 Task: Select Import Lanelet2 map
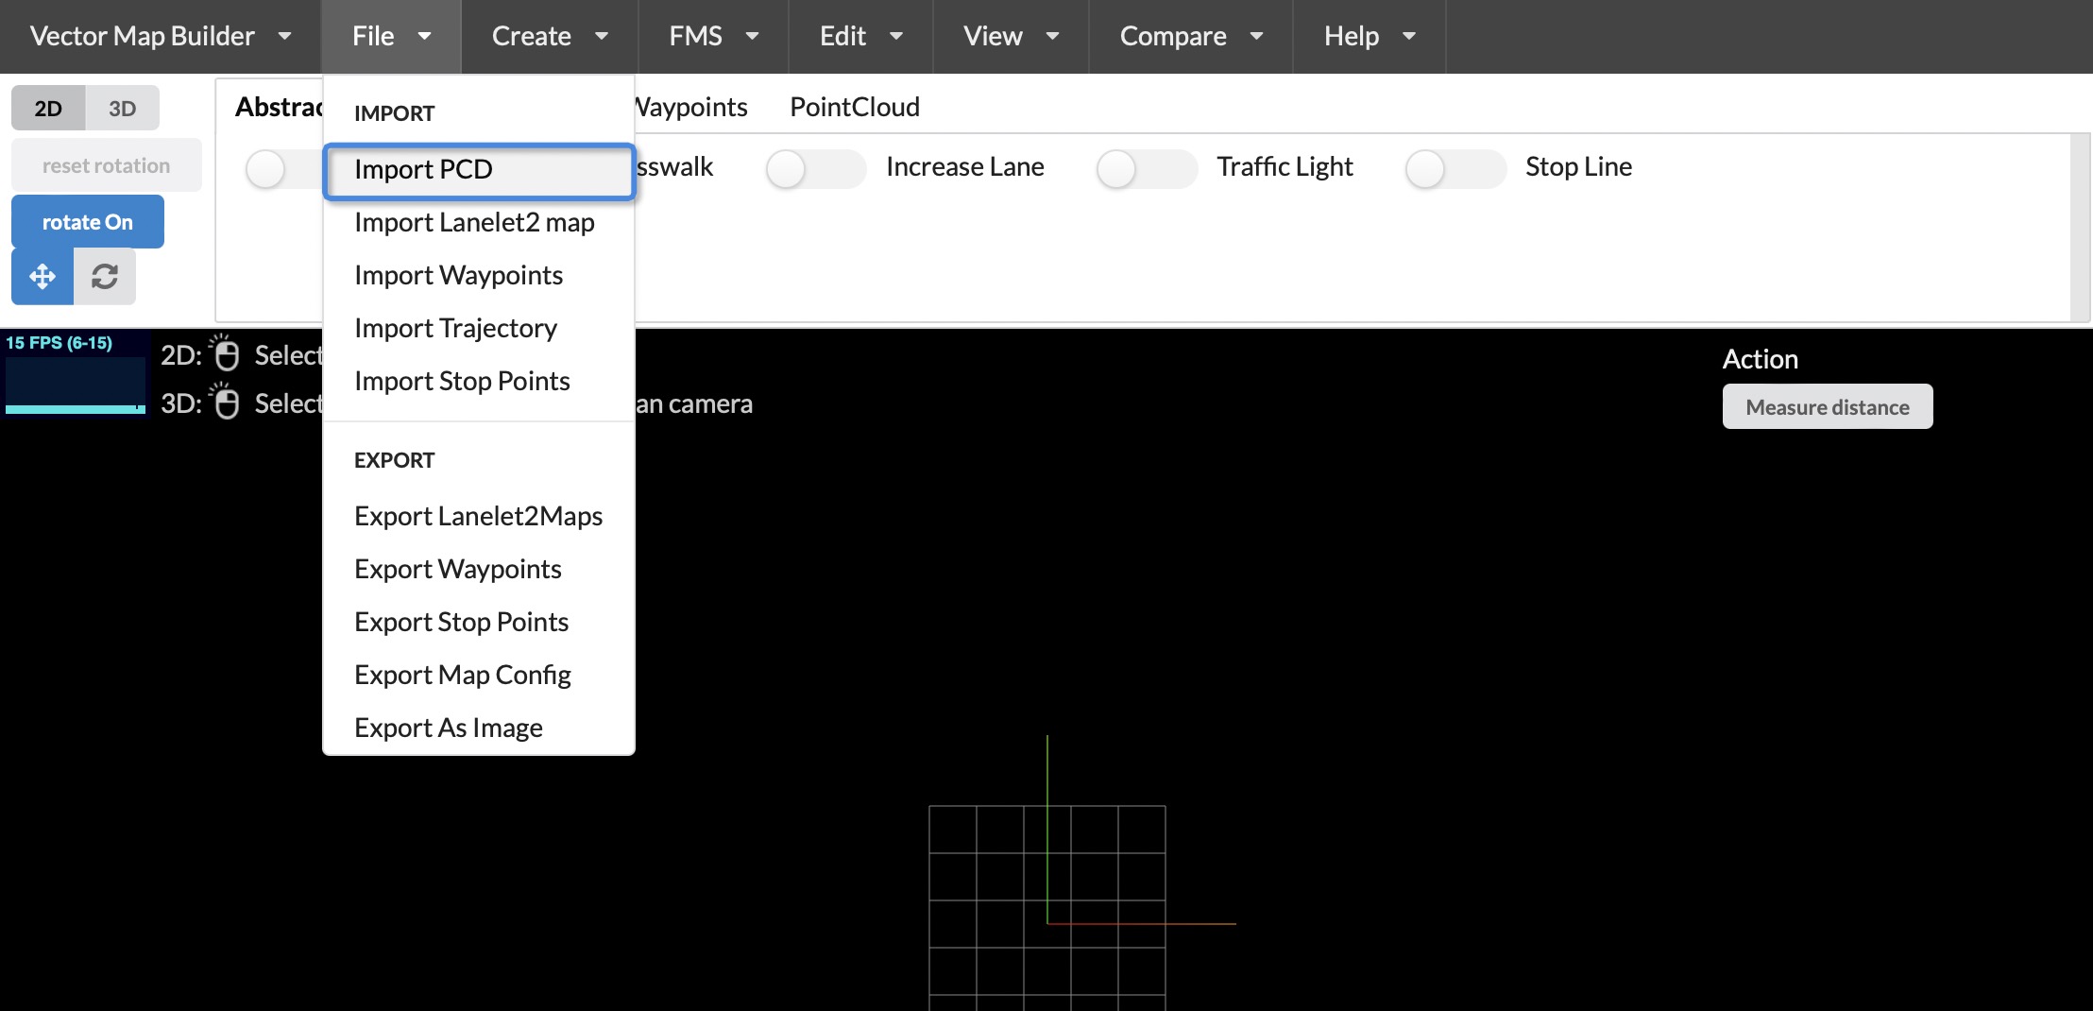pos(475,223)
